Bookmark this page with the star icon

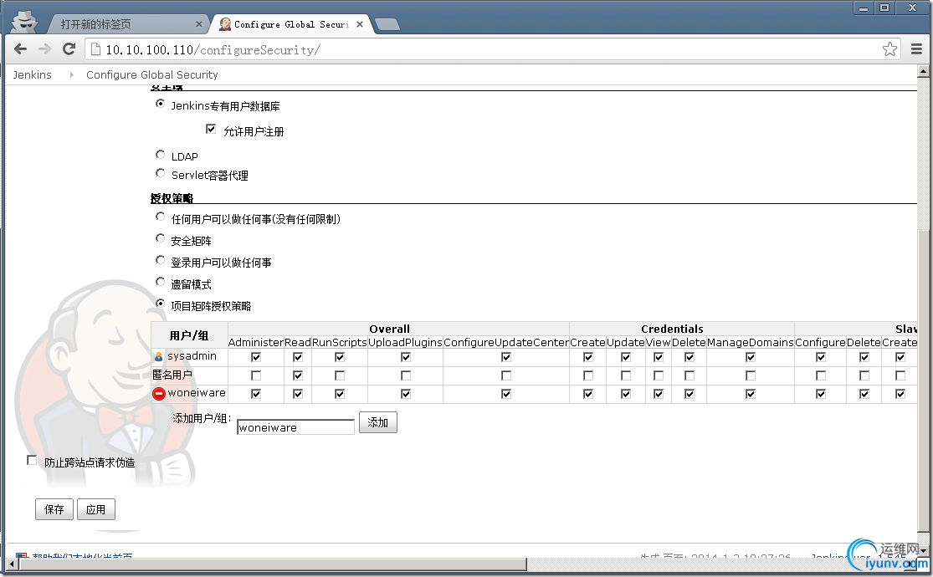point(889,49)
